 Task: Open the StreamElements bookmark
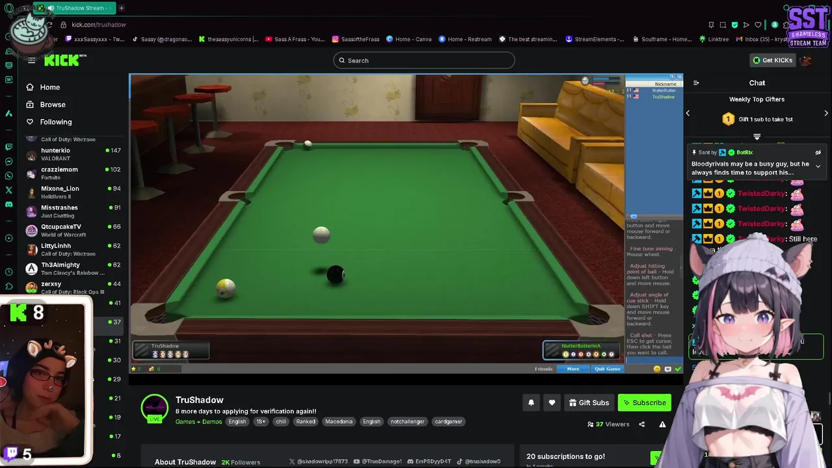(594, 39)
